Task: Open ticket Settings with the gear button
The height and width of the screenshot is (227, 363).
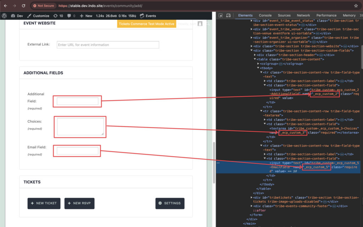Action: tap(170, 203)
